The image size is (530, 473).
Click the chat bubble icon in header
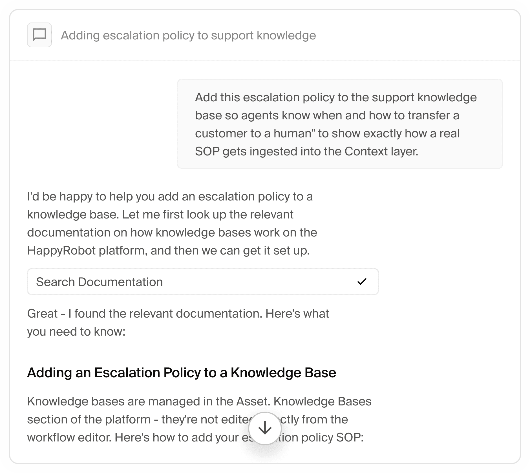(39, 35)
